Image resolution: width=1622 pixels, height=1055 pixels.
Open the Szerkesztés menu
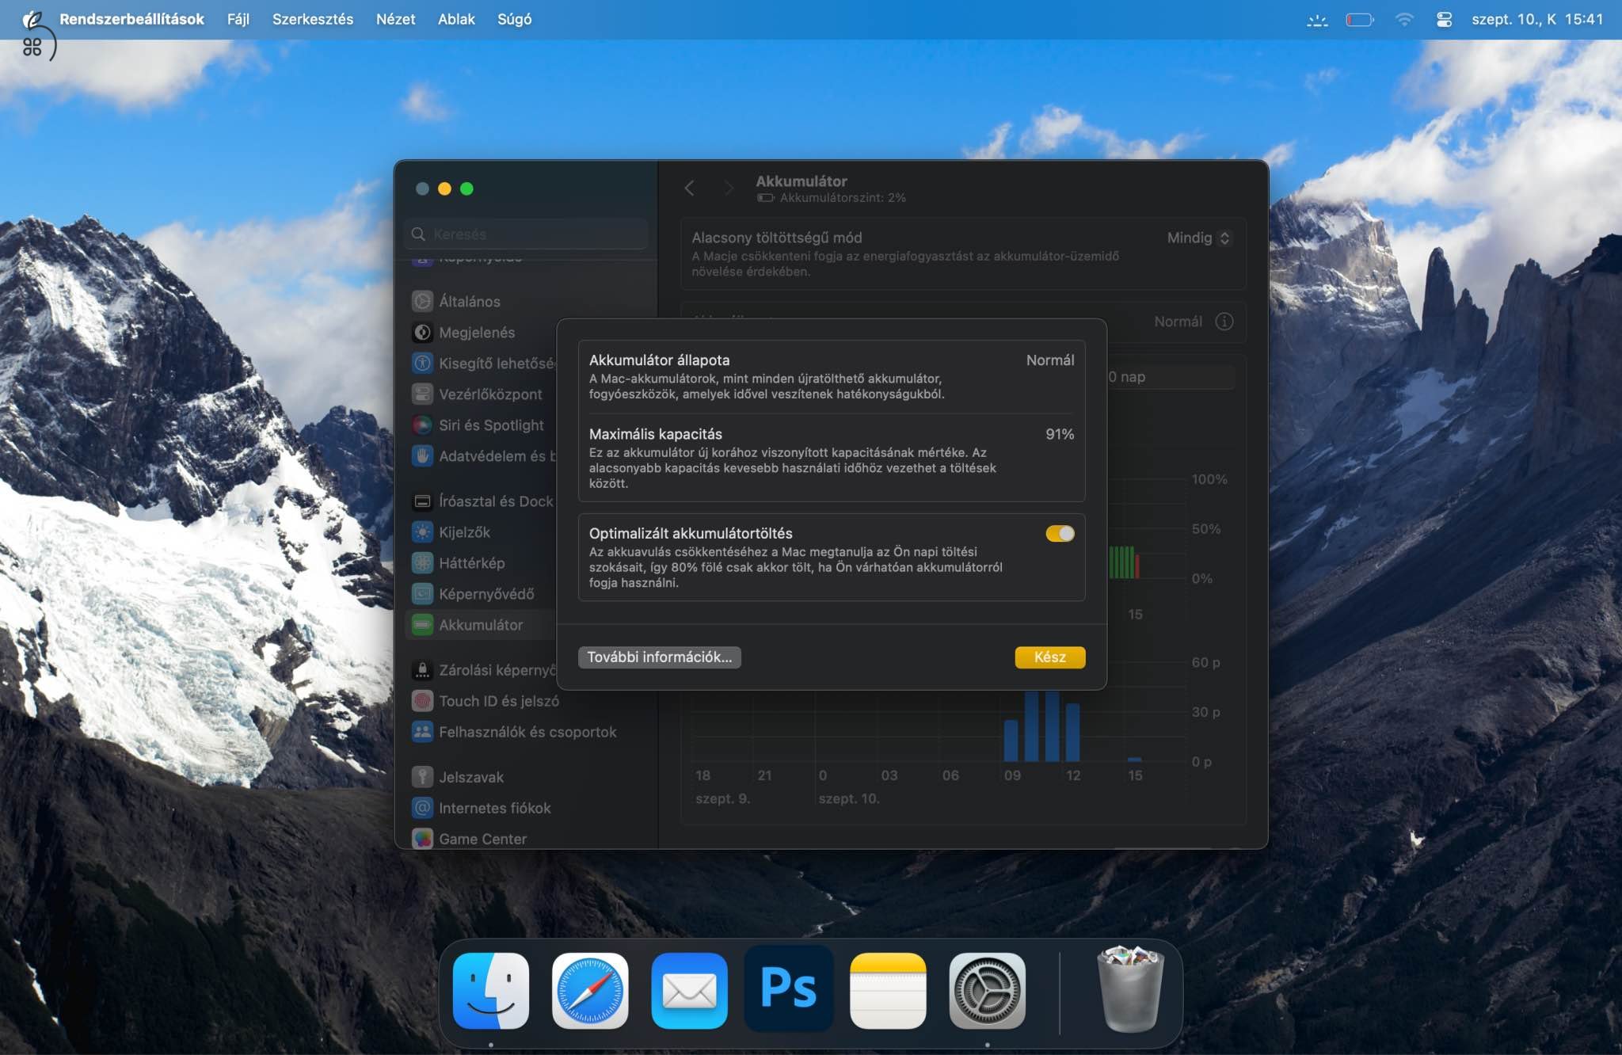click(313, 19)
